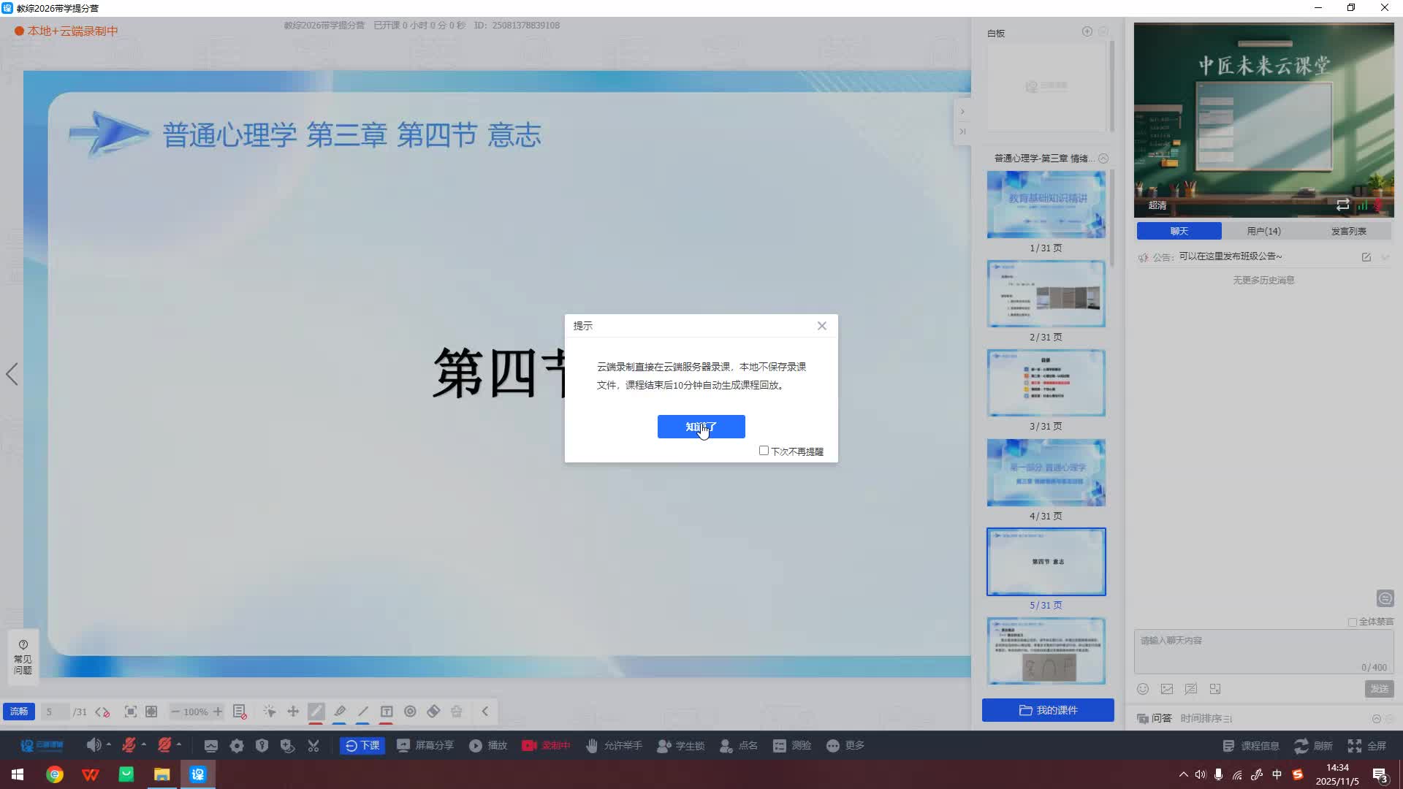Open the emoji picker in chat
The image size is (1403, 789).
click(1142, 688)
